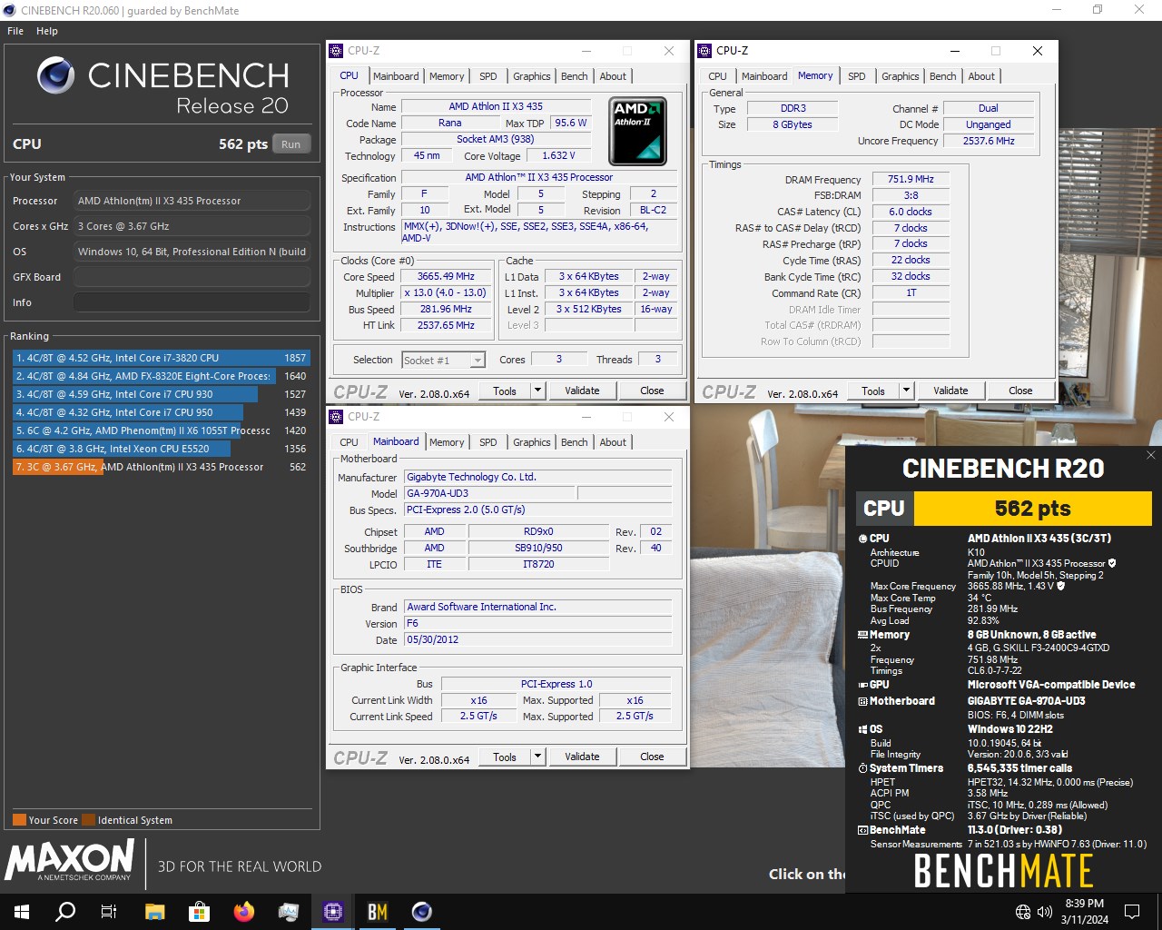The height and width of the screenshot is (930, 1162).
Task: Click Validate in CPU-Z CPU window
Action: click(x=582, y=391)
